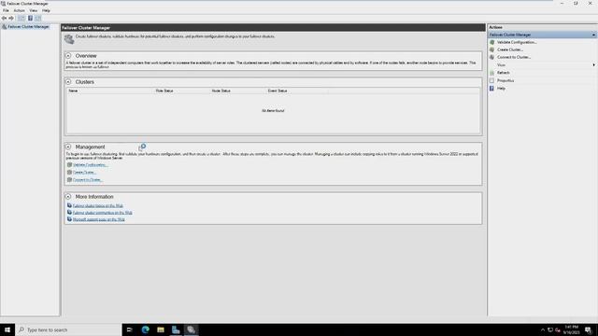Viewport: 598px width, 336px height.
Task: Open the Help menu in menu bar
Action: coord(46,10)
